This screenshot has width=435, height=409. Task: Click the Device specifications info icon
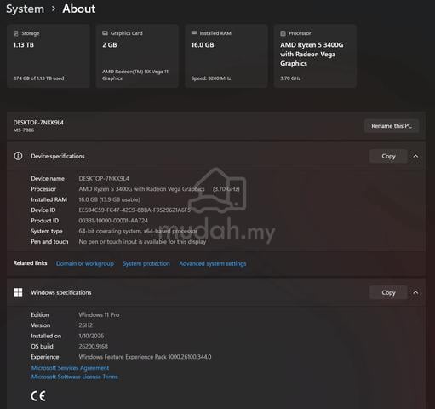click(18, 156)
